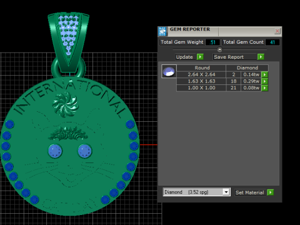Select the round gem thumbnail

(x=169, y=71)
